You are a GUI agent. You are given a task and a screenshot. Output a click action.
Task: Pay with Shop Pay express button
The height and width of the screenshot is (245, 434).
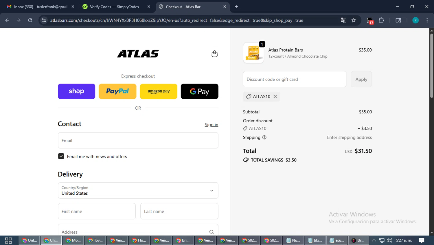(76, 91)
